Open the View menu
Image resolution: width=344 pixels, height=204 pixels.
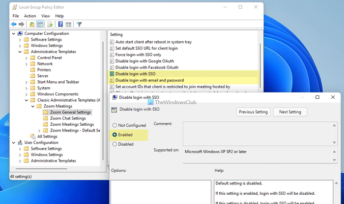tap(46, 16)
